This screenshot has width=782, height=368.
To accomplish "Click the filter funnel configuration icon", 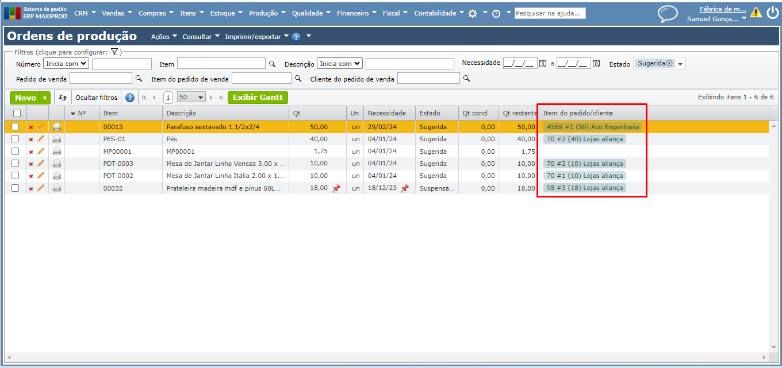I will (x=114, y=52).
